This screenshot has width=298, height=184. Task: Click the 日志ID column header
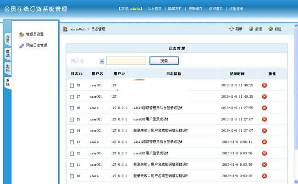click(77, 74)
